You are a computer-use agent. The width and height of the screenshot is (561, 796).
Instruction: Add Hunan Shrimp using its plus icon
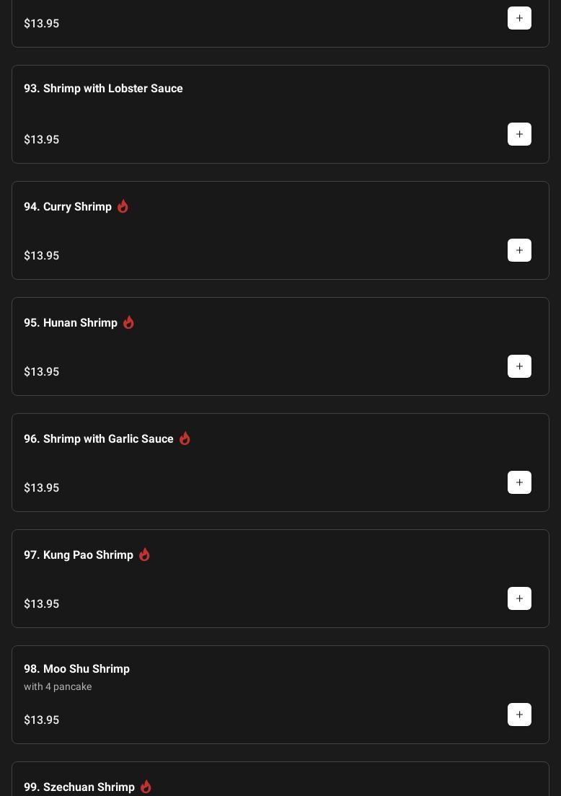click(x=519, y=366)
